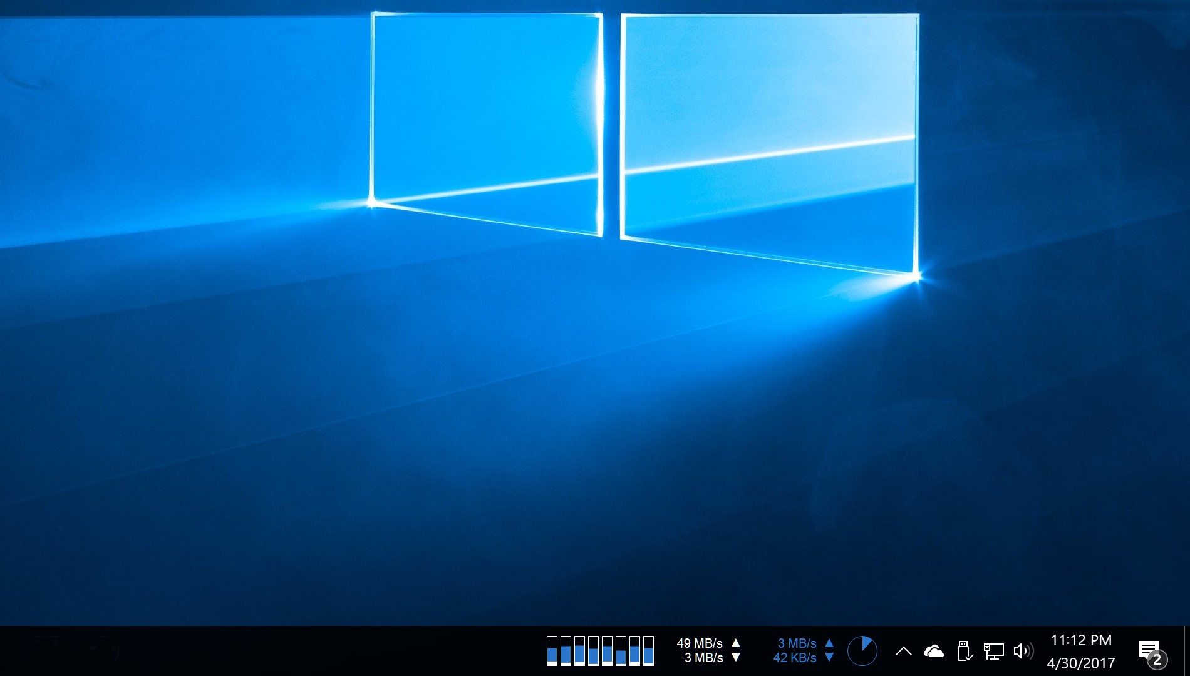Screen dimensions: 1190x676
Task: Click the Show Desktop sliver at taskbar edge
Action: [x=1186, y=651]
